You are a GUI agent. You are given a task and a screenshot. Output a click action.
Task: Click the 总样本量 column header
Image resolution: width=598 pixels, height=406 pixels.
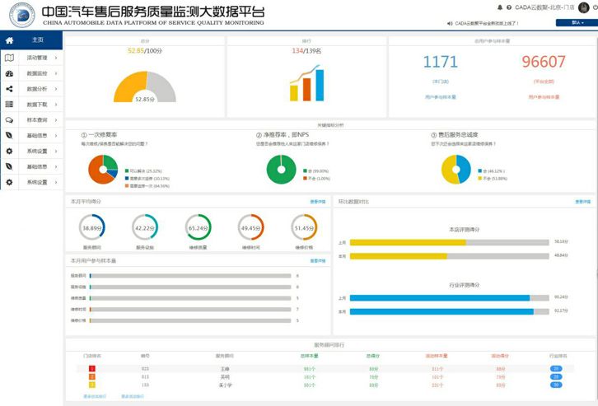[x=310, y=356]
